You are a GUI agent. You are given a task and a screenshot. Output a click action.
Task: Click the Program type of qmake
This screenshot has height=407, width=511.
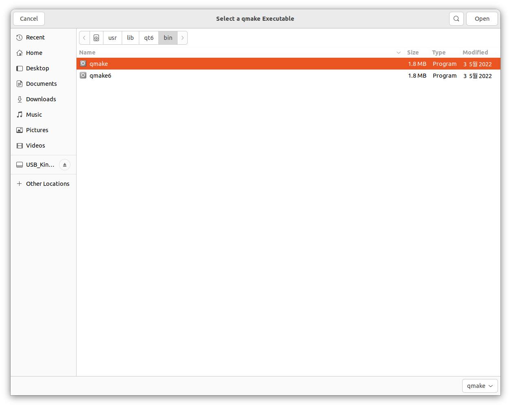[445, 64]
